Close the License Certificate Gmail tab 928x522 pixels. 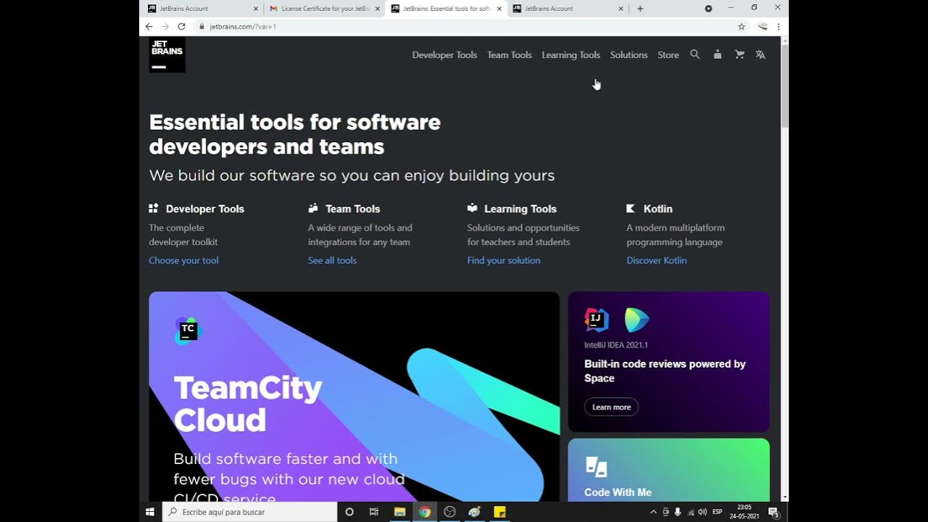(378, 9)
